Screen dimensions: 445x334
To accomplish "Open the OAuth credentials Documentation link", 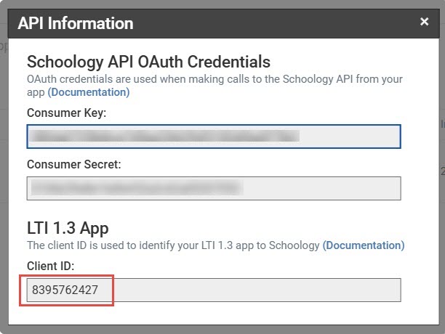I will click(x=89, y=92).
